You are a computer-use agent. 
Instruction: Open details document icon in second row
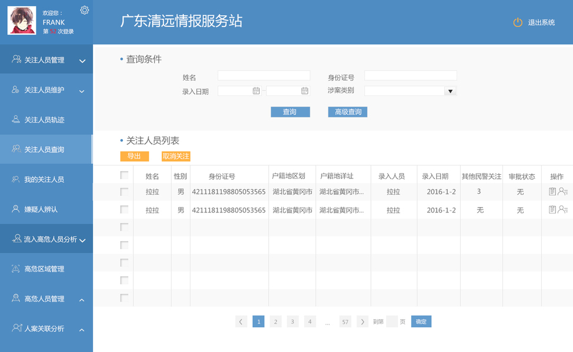pyautogui.click(x=552, y=209)
